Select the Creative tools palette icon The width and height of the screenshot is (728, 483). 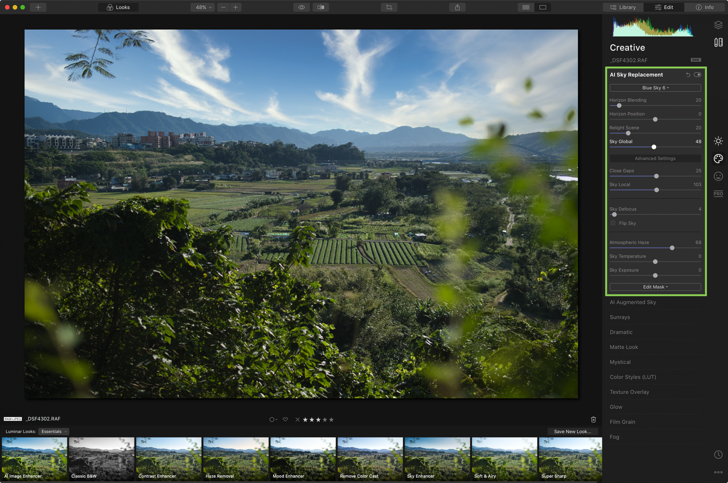[x=718, y=159]
